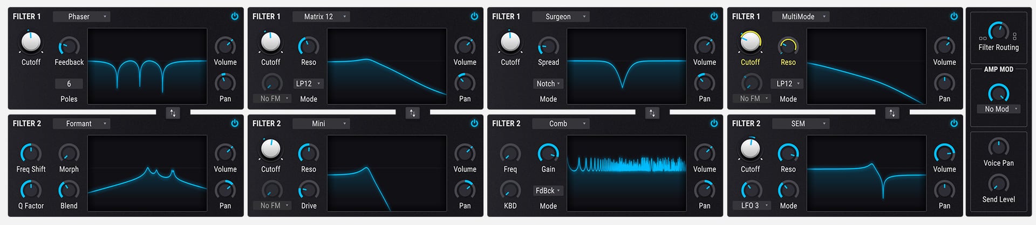Open the Formant filter type dropdown
The image size is (1036, 225).
pos(81,124)
